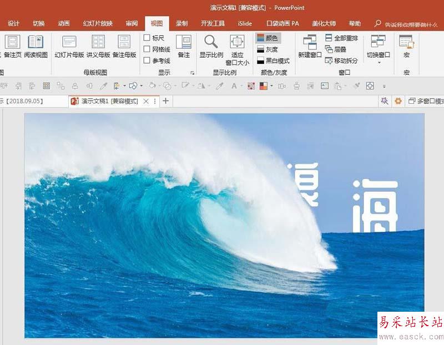Switch to the 幻灯片放映 ribbon tab

coord(98,23)
